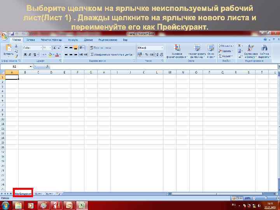Switch to the Вставка ribbon tab
Viewport: 280px width, 210px height.
(x=31, y=40)
